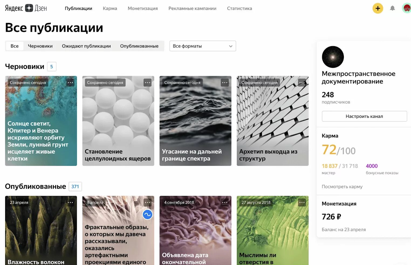Click blue wave badge on Фрактальные образы card
411x265 pixels.
click(148, 215)
